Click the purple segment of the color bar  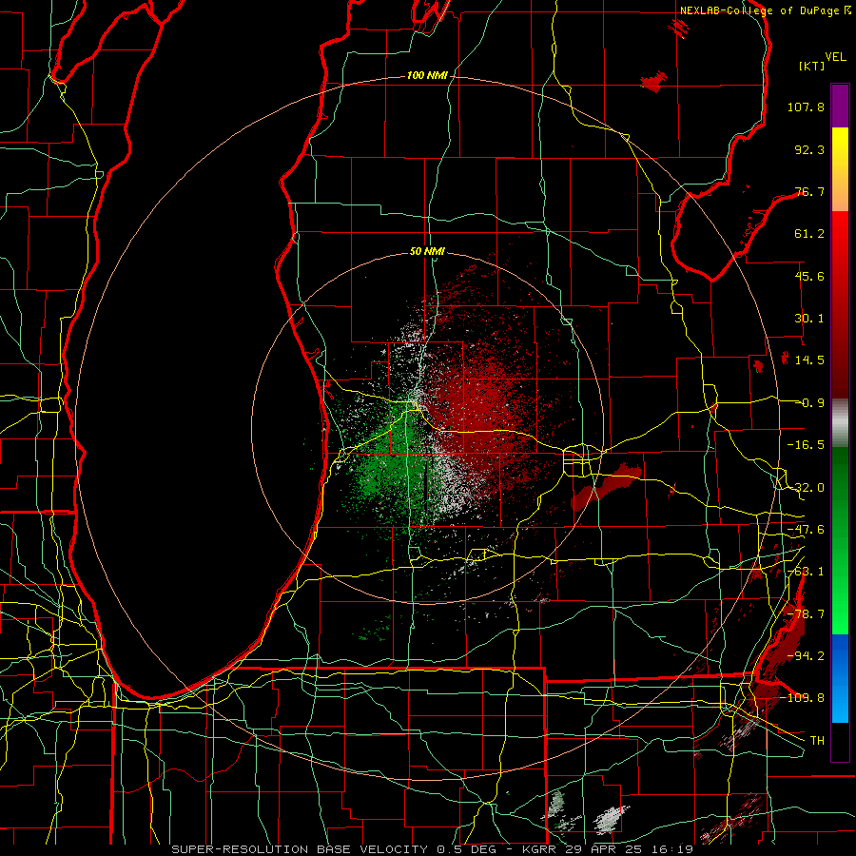coord(840,106)
